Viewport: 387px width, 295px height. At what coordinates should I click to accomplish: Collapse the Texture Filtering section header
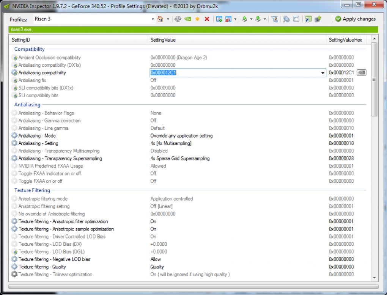32,190
